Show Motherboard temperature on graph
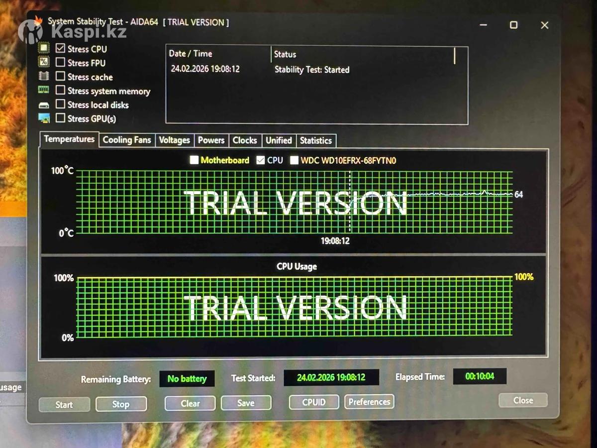This screenshot has width=597, height=448. coord(195,160)
